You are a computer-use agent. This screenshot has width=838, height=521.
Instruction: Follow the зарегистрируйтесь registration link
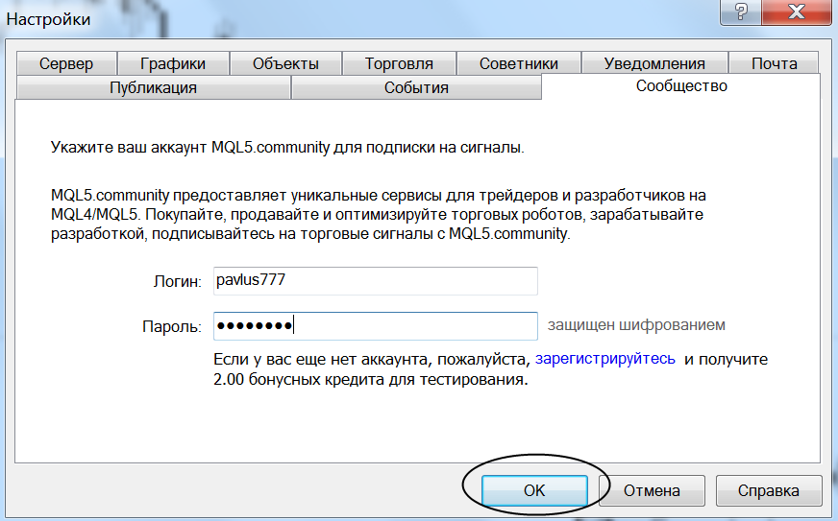pyautogui.click(x=605, y=359)
